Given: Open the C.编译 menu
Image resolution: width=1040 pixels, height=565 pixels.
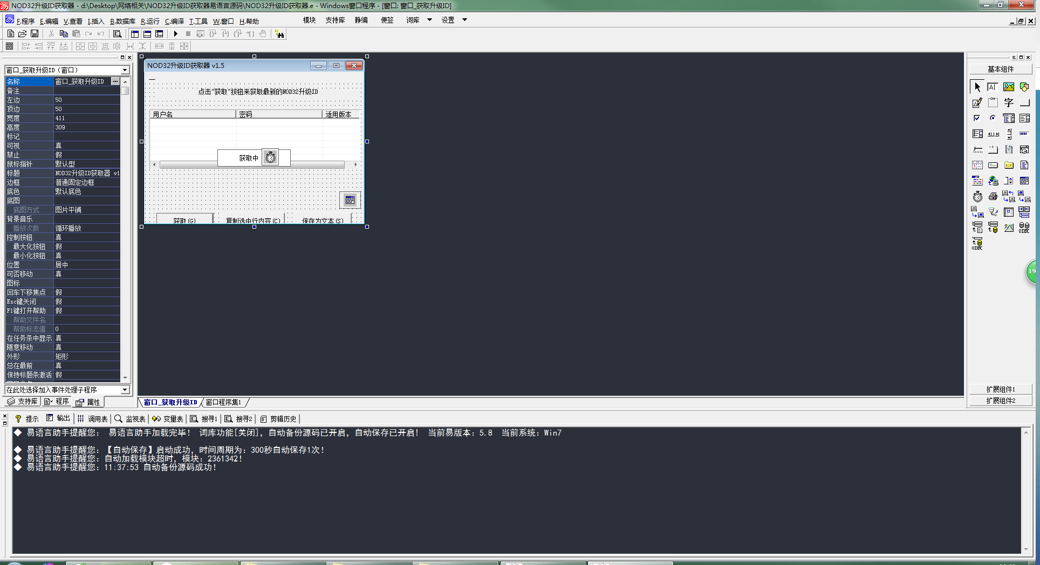Looking at the screenshot, I should click(x=174, y=21).
